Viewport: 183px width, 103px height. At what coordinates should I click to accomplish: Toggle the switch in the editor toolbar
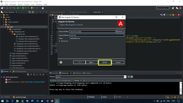[165, 15]
